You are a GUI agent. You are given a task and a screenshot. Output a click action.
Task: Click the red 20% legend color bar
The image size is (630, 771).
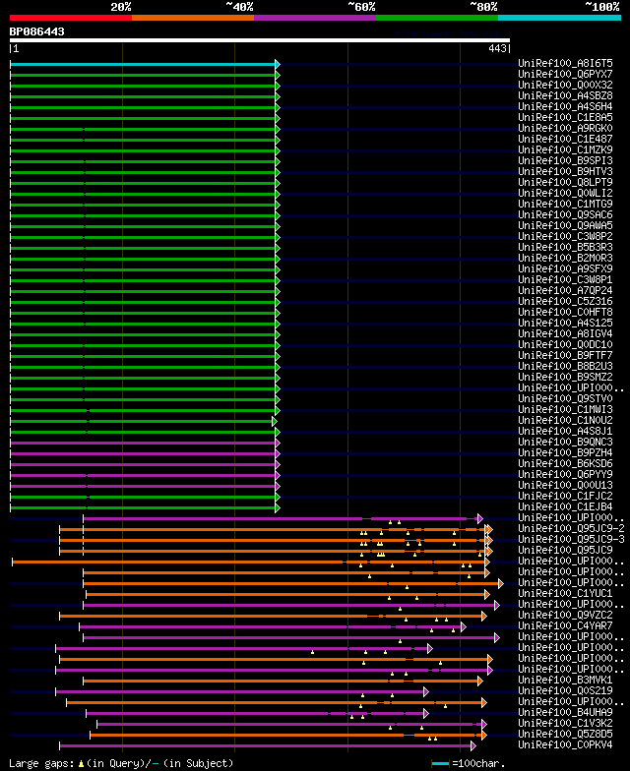coord(71,18)
